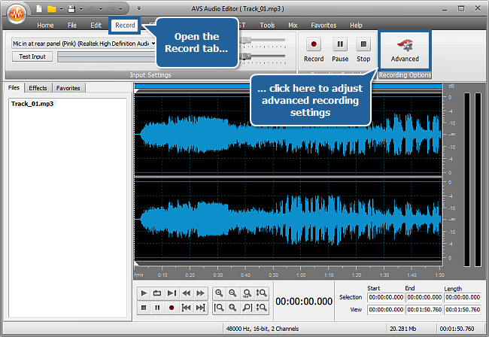
Task: Select the Record ribbon tab
Action: (x=125, y=26)
